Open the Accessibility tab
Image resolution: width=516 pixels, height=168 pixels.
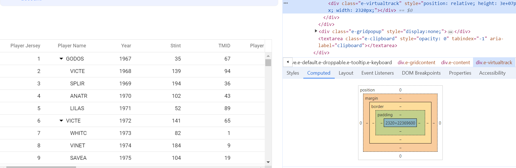pos(492,73)
